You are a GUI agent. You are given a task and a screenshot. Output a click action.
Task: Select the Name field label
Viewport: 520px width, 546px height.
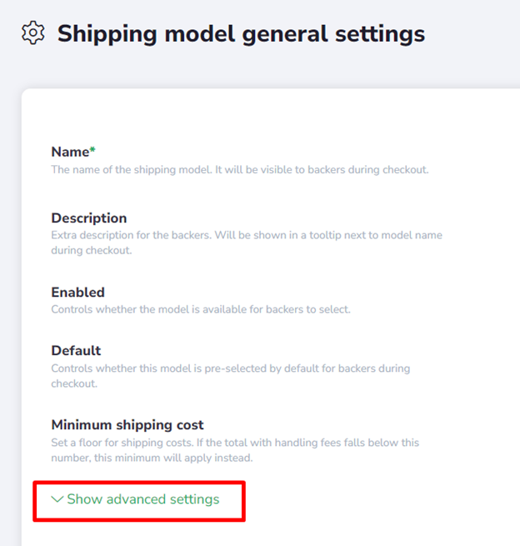point(70,152)
